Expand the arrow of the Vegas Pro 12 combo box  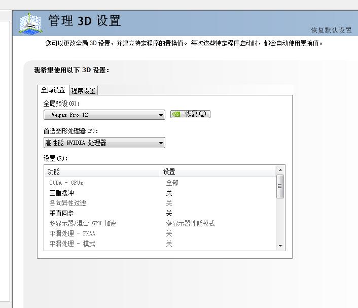[161, 115]
